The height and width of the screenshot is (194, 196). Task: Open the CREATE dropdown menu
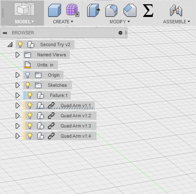[x=63, y=22]
